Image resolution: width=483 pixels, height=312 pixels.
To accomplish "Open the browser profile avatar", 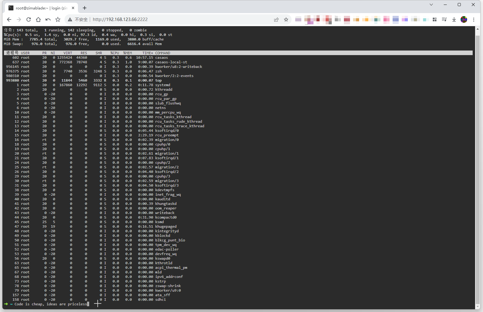I will pyautogui.click(x=464, y=19).
